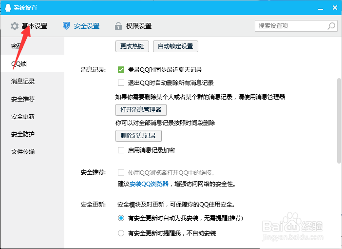Viewport: 342px width, 249px height.
Task: Click the padlock icon for permission settings
Action: click(118, 26)
